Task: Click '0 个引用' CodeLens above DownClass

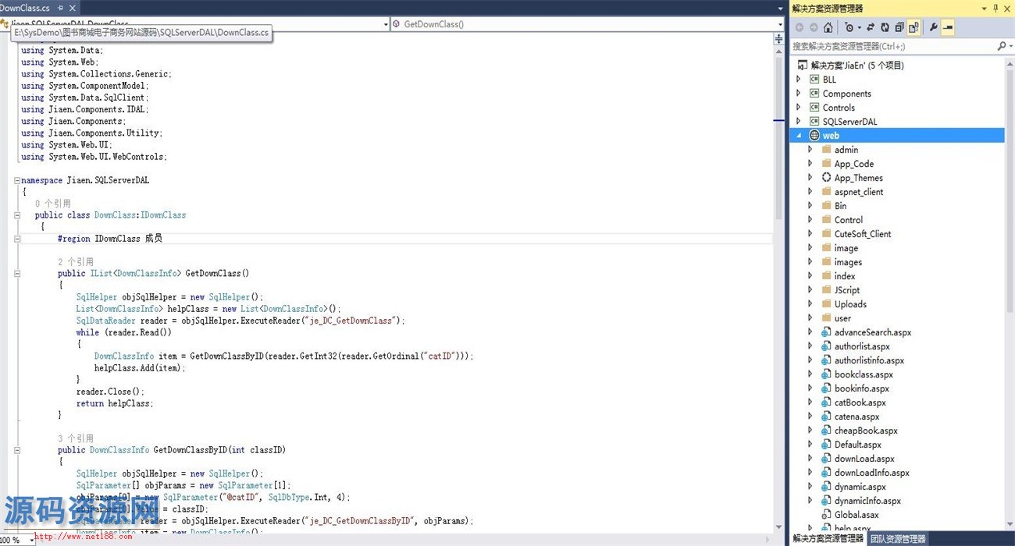Action: pyautogui.click(x=53, y=204)
